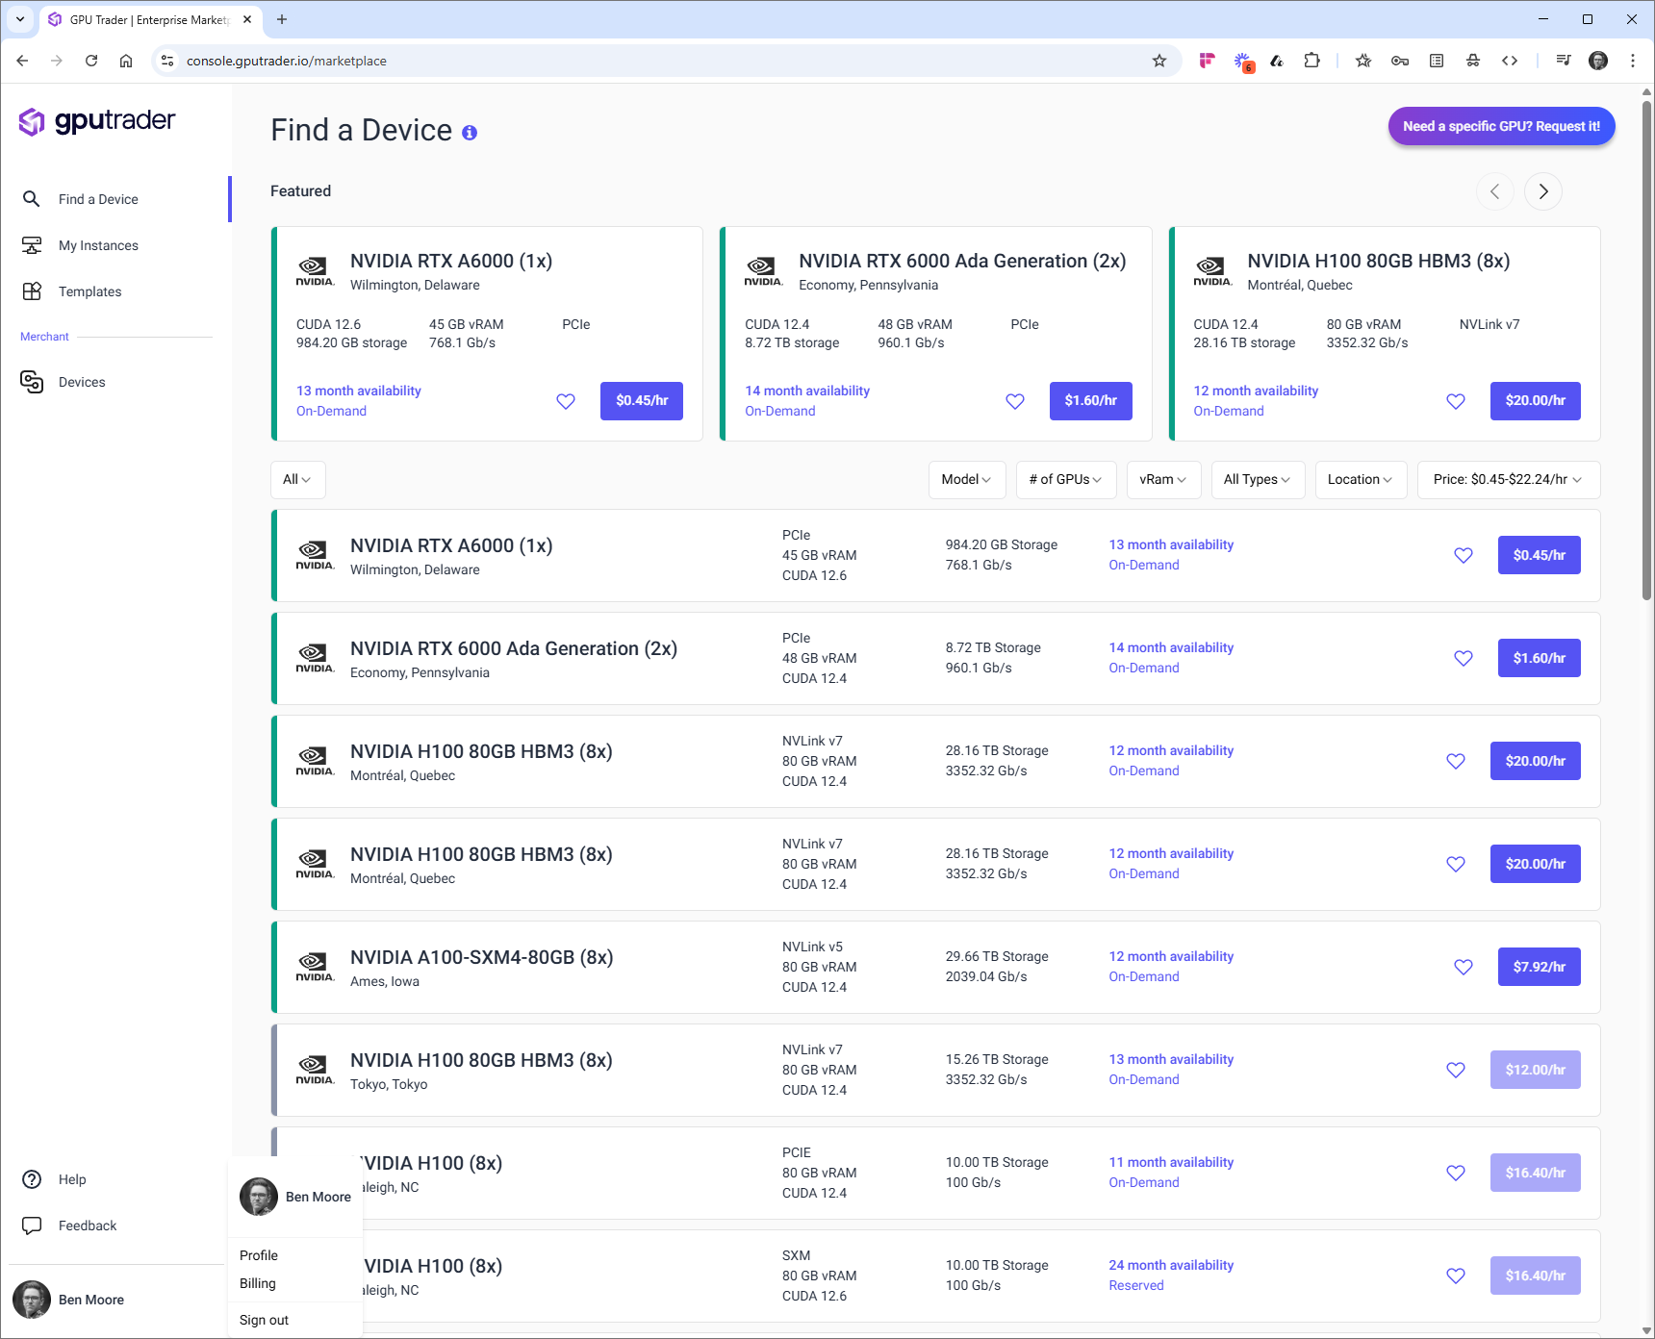
Task: Click the developer code brackets extension
Action: click(x=1510, y=61)
